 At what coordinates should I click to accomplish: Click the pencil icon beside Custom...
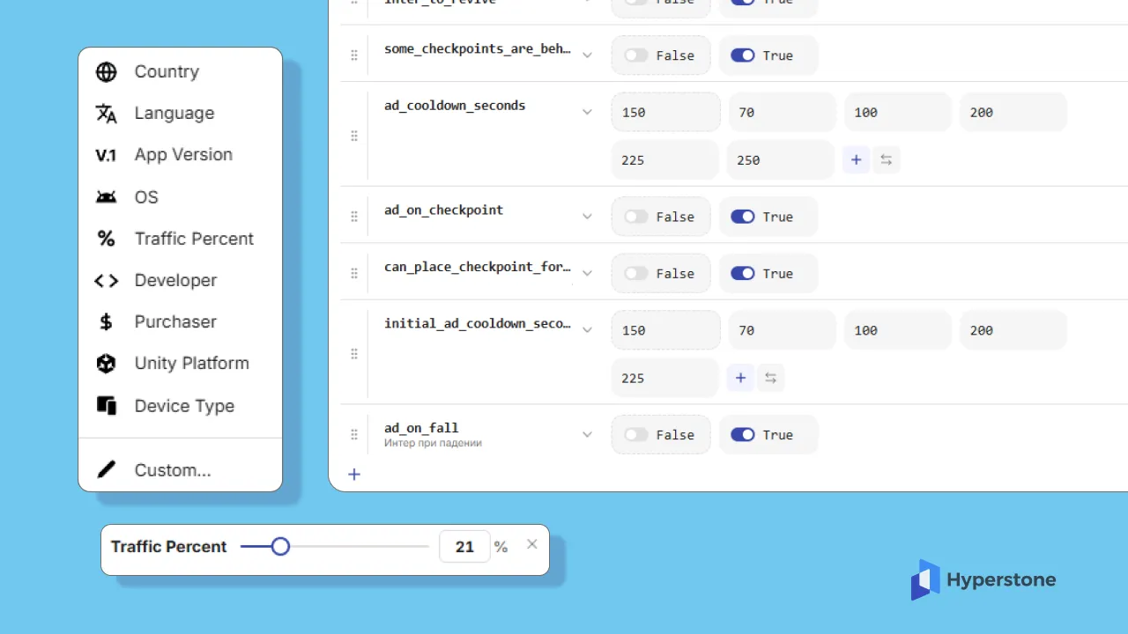106,470
